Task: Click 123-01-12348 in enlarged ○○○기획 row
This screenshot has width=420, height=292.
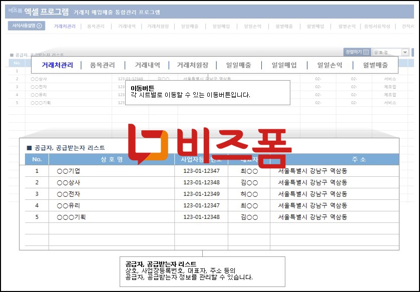Action: tap(201, 217)
